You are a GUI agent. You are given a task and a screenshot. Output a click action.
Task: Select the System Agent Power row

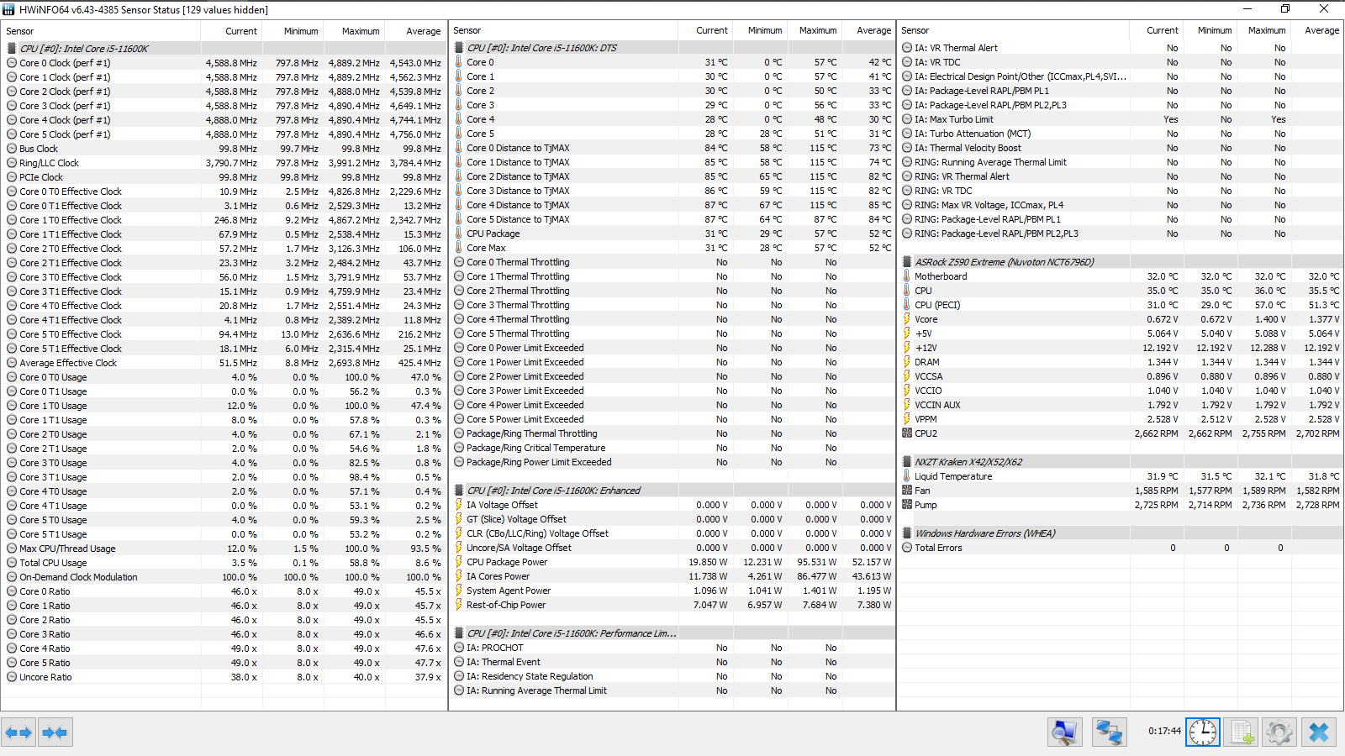(x=672, y=591)
